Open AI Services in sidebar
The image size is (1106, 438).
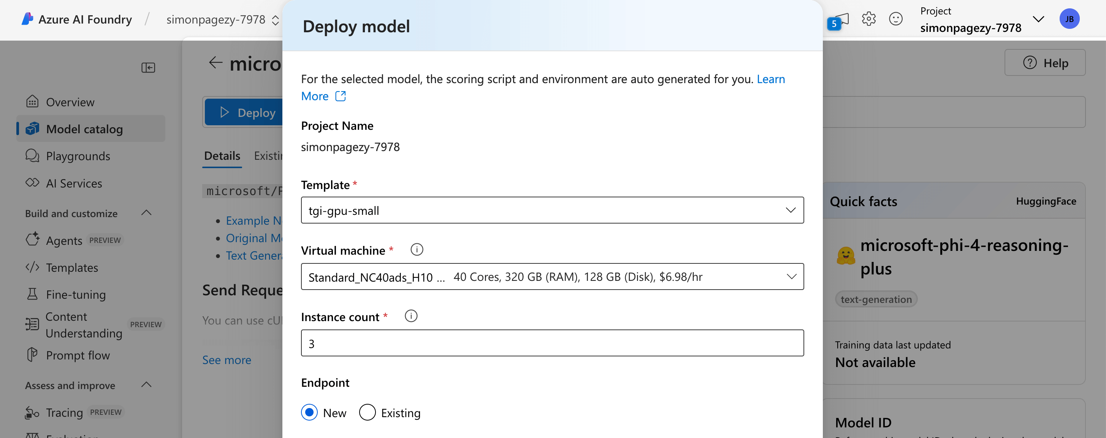click(x=90, y=183)
